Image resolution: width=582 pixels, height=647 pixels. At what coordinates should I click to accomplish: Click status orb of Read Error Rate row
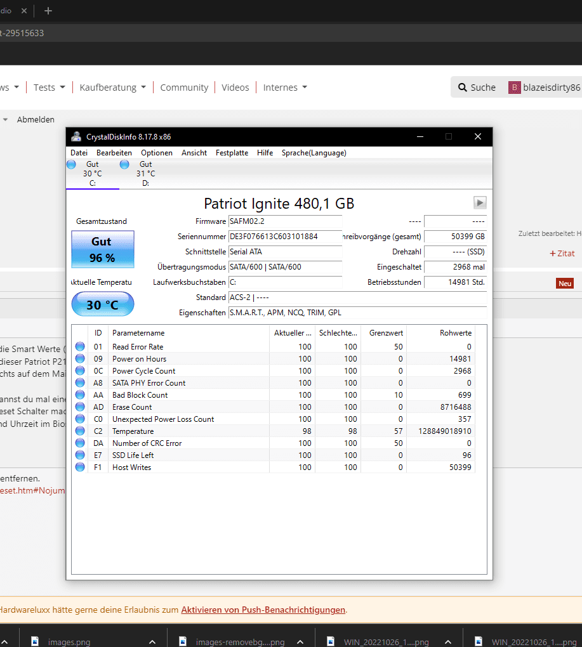pos(80,346)
